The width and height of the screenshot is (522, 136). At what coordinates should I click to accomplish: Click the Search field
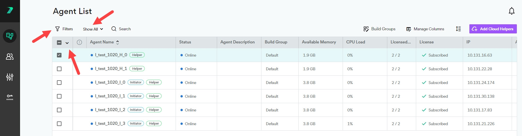pyautogui.click(x=121, y=29)
